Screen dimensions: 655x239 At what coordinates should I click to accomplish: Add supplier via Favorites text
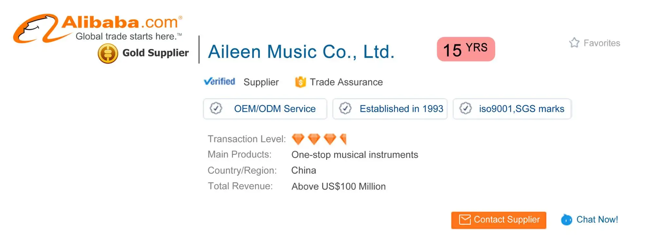tap(602, 43)
